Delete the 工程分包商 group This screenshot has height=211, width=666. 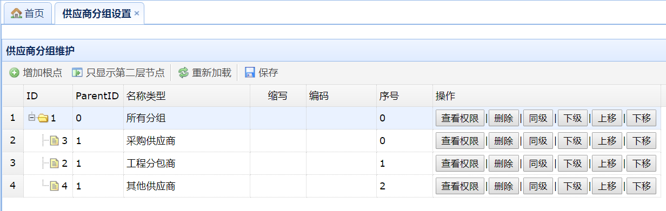tap(504, 164)
